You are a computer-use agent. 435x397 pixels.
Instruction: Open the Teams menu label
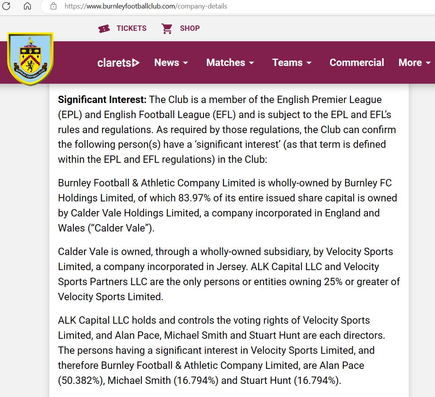pos(287,63)
